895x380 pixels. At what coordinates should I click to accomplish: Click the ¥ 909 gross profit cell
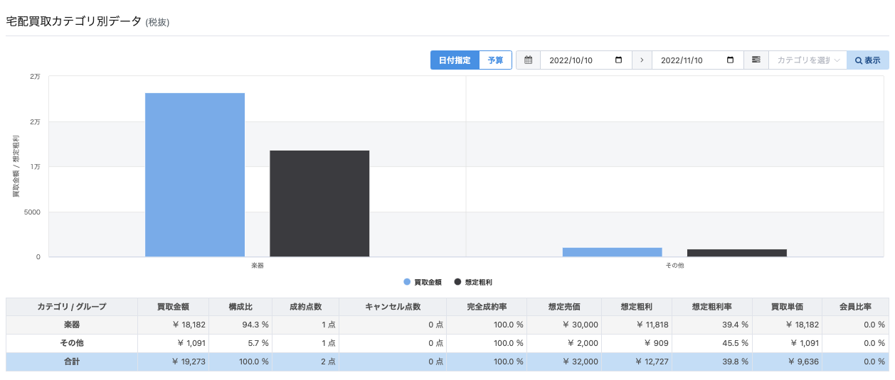click(637, 343)
